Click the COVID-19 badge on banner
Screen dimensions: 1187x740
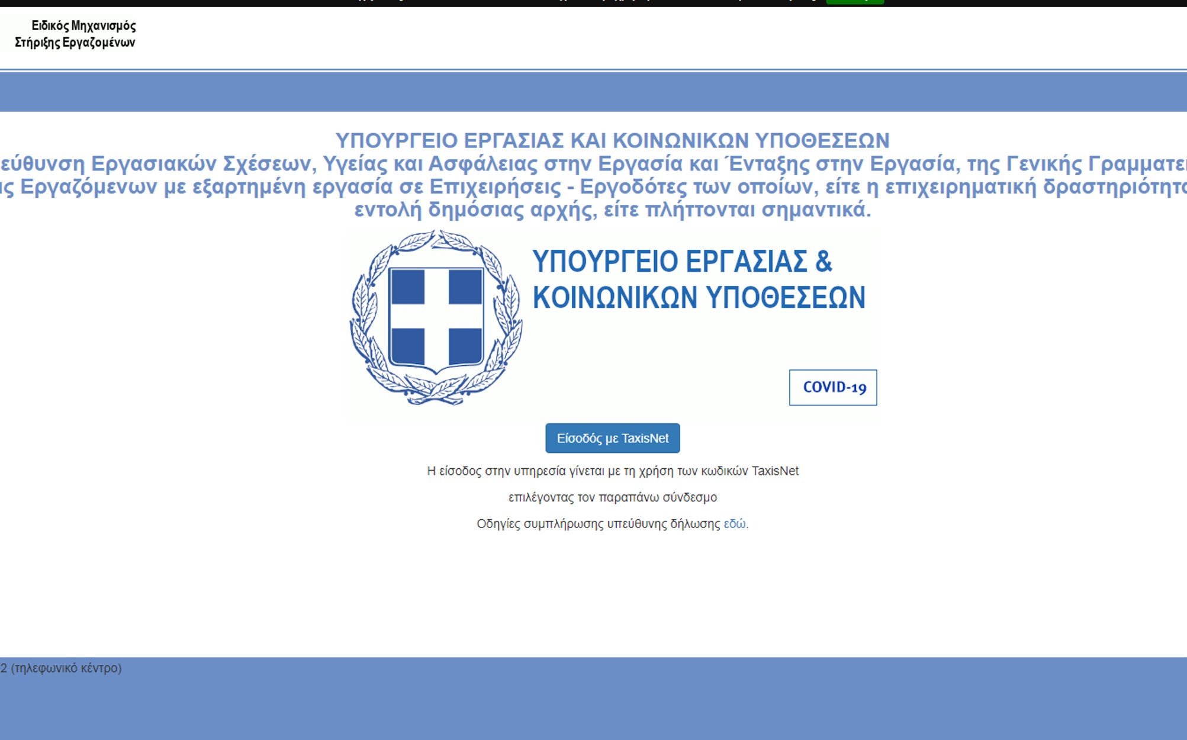click(833, 387)
